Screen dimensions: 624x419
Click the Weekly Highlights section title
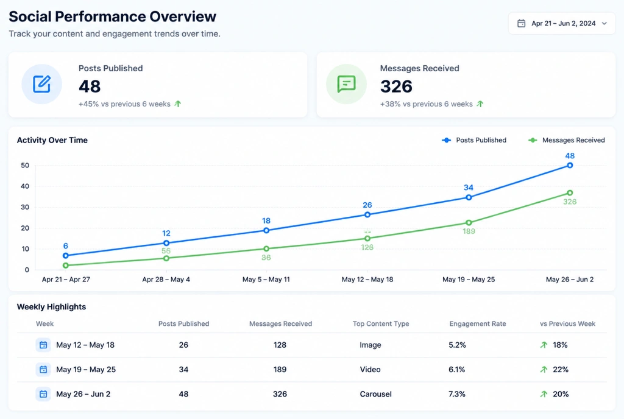pos(51,306)
